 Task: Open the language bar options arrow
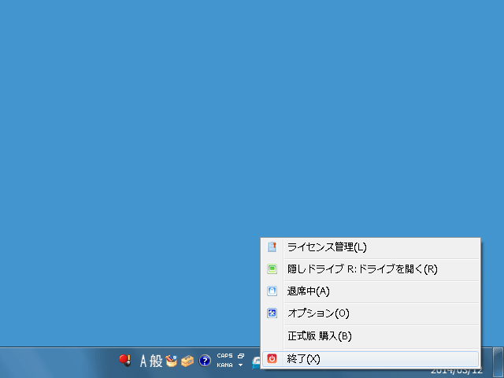(240, 365)
